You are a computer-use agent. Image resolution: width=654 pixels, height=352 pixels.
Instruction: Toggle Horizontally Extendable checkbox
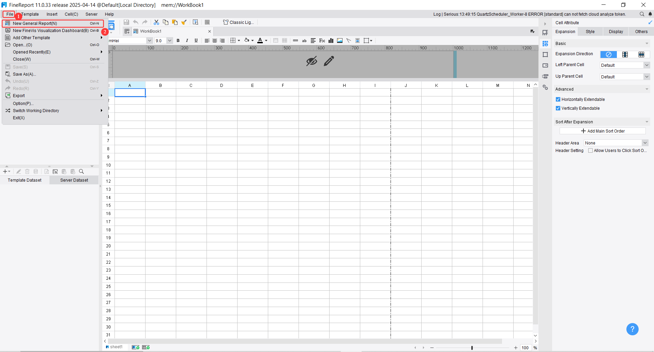click(x=558, y=99)
